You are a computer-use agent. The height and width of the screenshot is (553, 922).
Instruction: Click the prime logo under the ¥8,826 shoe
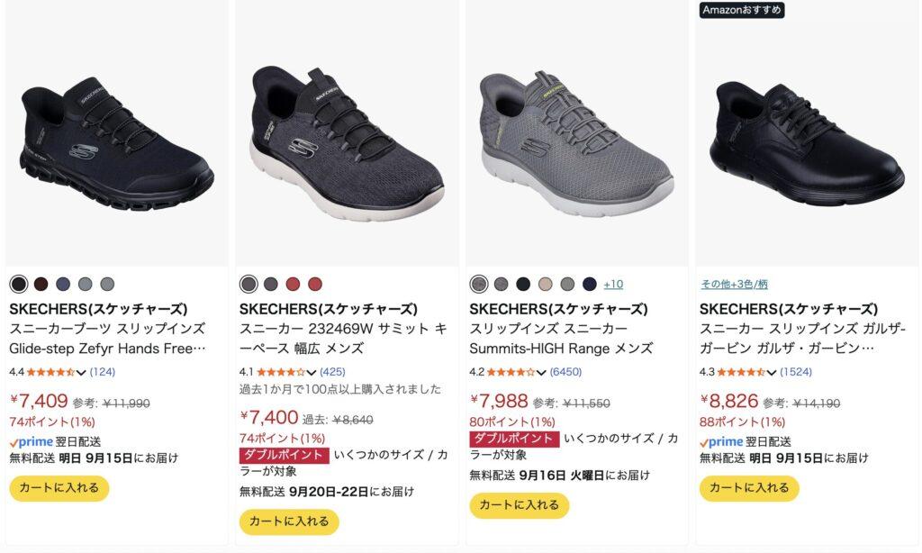[721, 442]
